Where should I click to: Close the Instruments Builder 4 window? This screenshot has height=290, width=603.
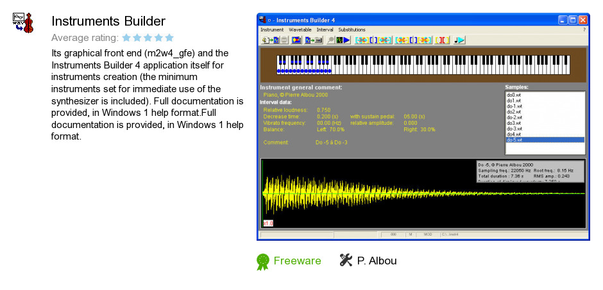pyautogui.click(x=583, y=20)
